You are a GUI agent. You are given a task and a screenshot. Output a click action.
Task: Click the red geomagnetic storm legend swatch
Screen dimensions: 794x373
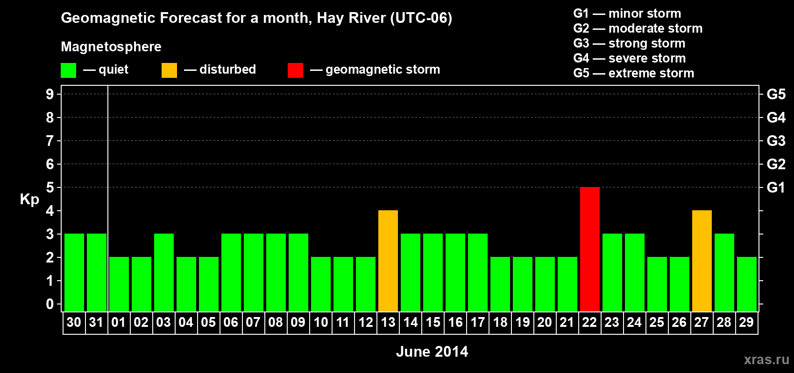click(x=295, y=70)
